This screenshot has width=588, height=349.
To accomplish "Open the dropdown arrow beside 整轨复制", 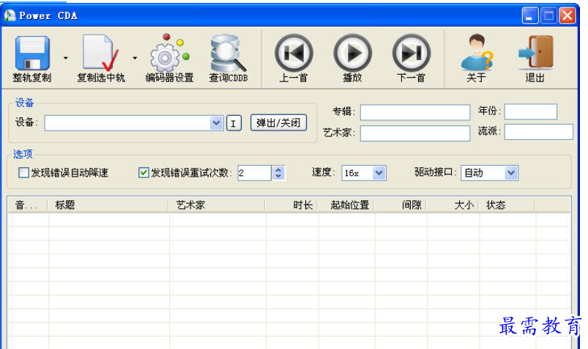I will [x=66, y=58].
